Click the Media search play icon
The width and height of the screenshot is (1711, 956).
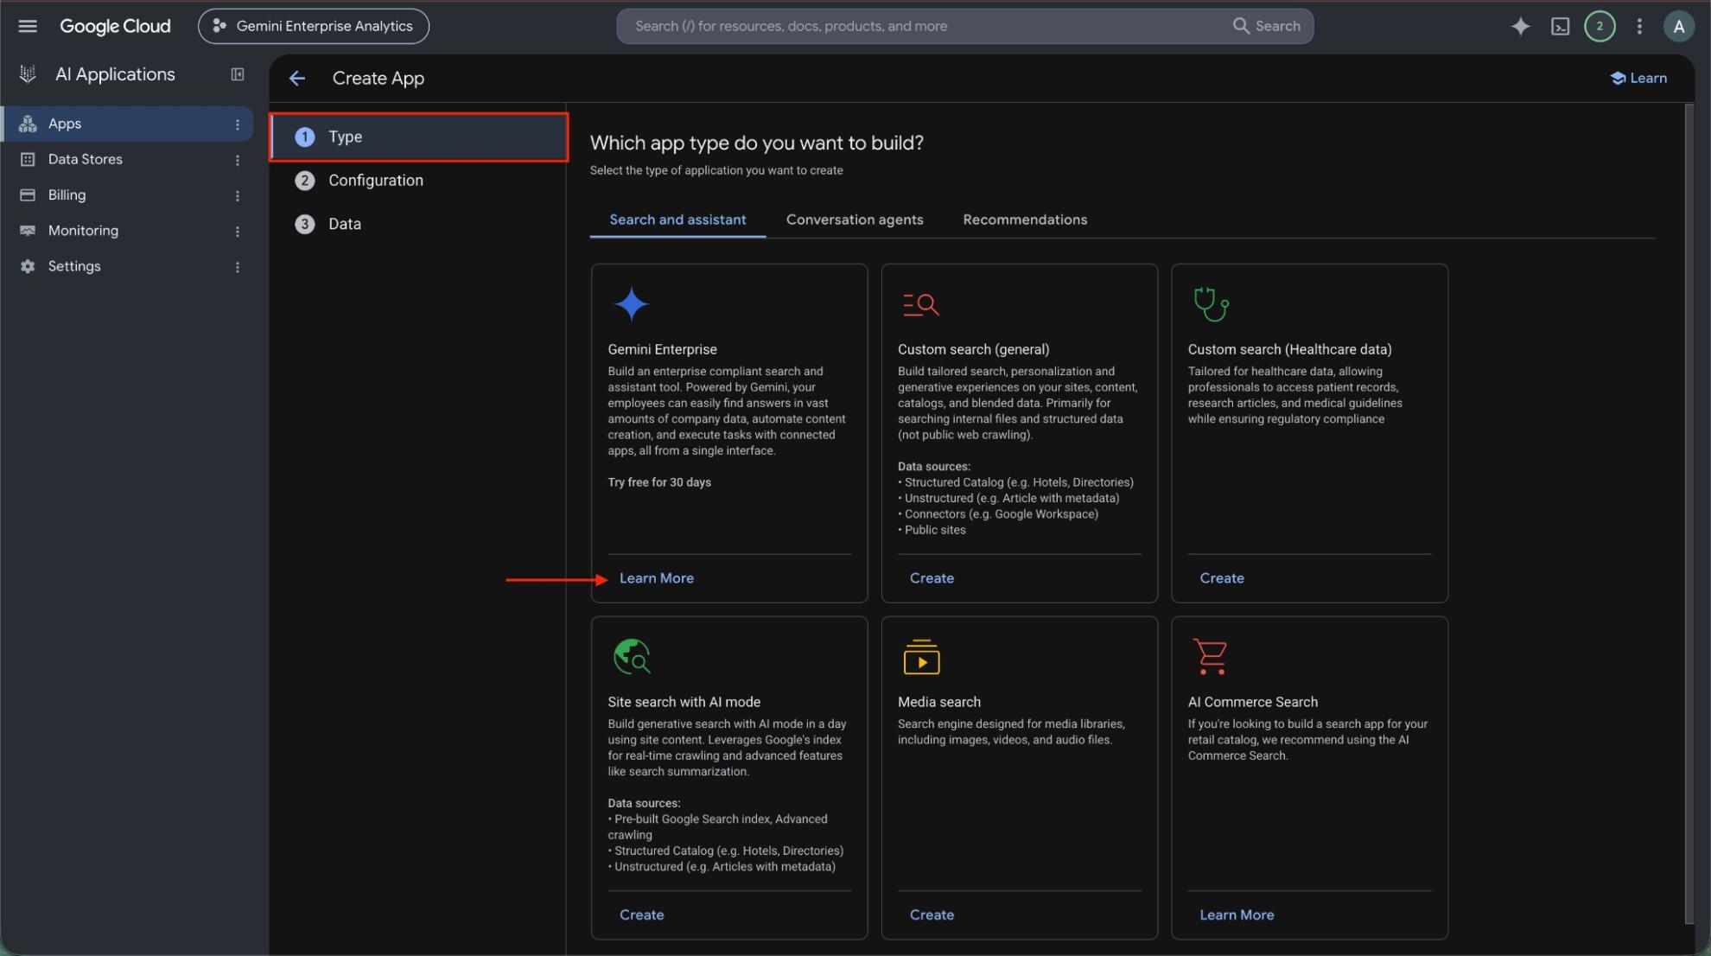pos(921,657)
